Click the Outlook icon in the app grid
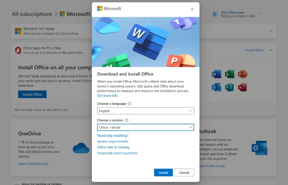The image size is (288, 185). point(216,87)
